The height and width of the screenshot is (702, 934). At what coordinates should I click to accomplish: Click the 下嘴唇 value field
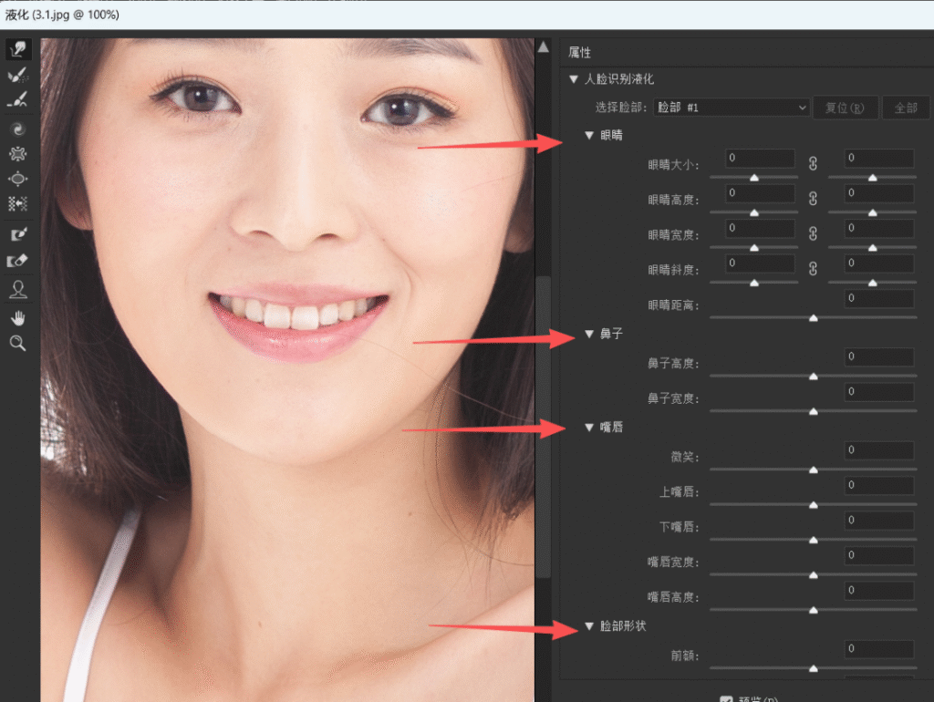coord(879,521)
